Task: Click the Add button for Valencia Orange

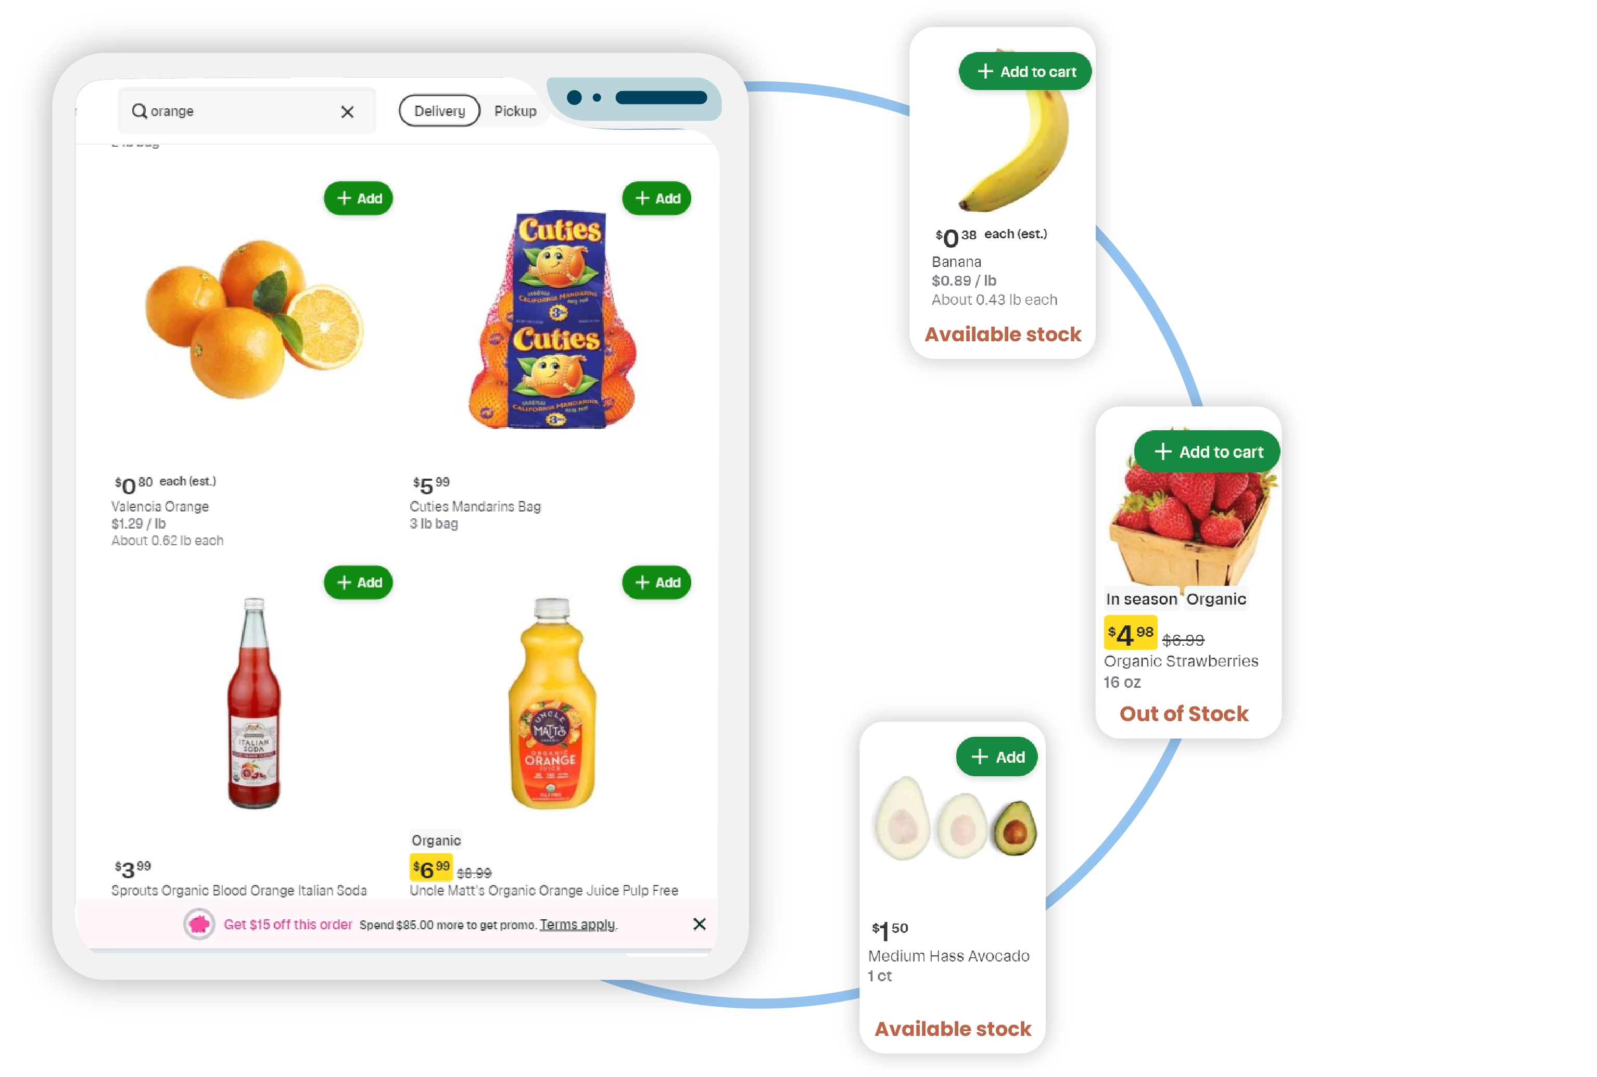Action: [360, 198]
